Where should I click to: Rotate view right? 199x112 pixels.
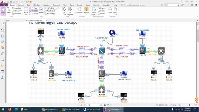pyautogui.click(x=50, y=13)
